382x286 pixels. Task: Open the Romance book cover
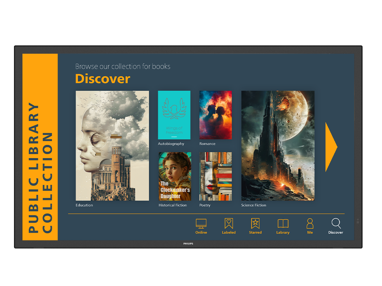pyautogui.click(x=215, y=115)
